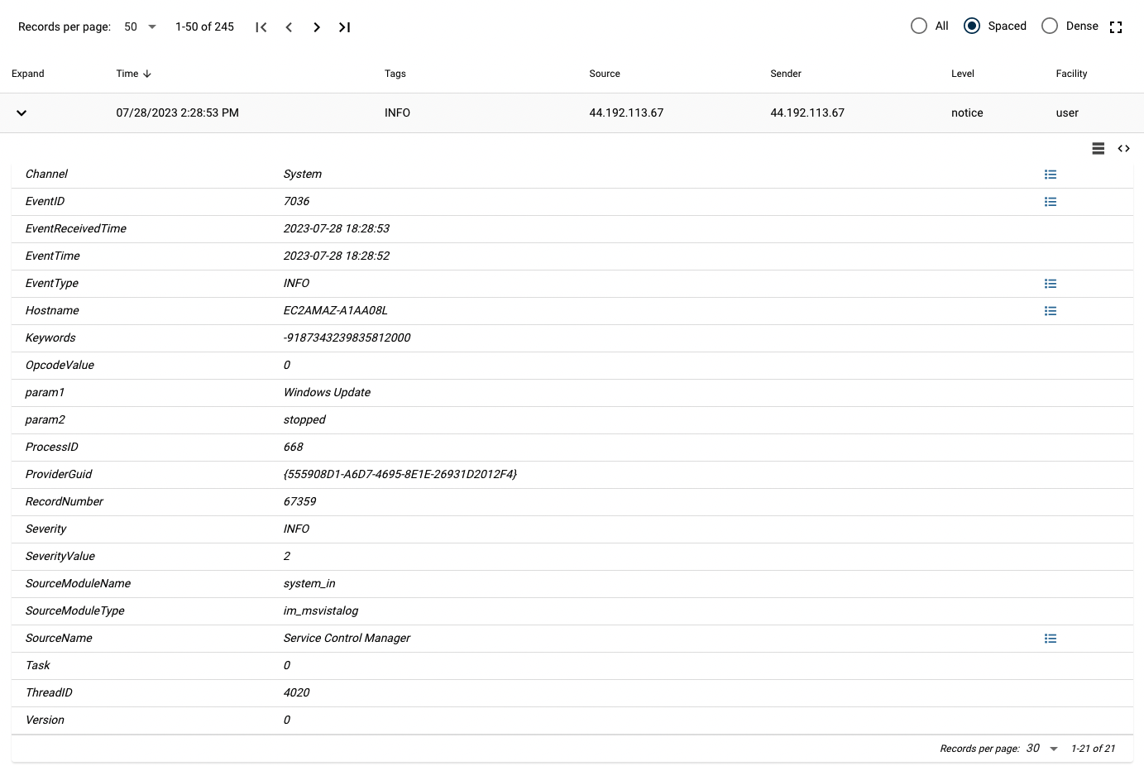Click EventTime value 2023-07-28 18:28:52
This screenshot has width=1144, height=766.
[x=337, y=256]
